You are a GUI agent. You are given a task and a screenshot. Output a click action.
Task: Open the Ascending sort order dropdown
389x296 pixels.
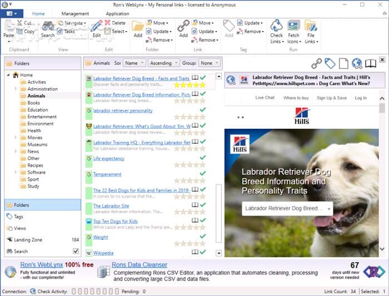pyautogui.click(x=164, y=63)
